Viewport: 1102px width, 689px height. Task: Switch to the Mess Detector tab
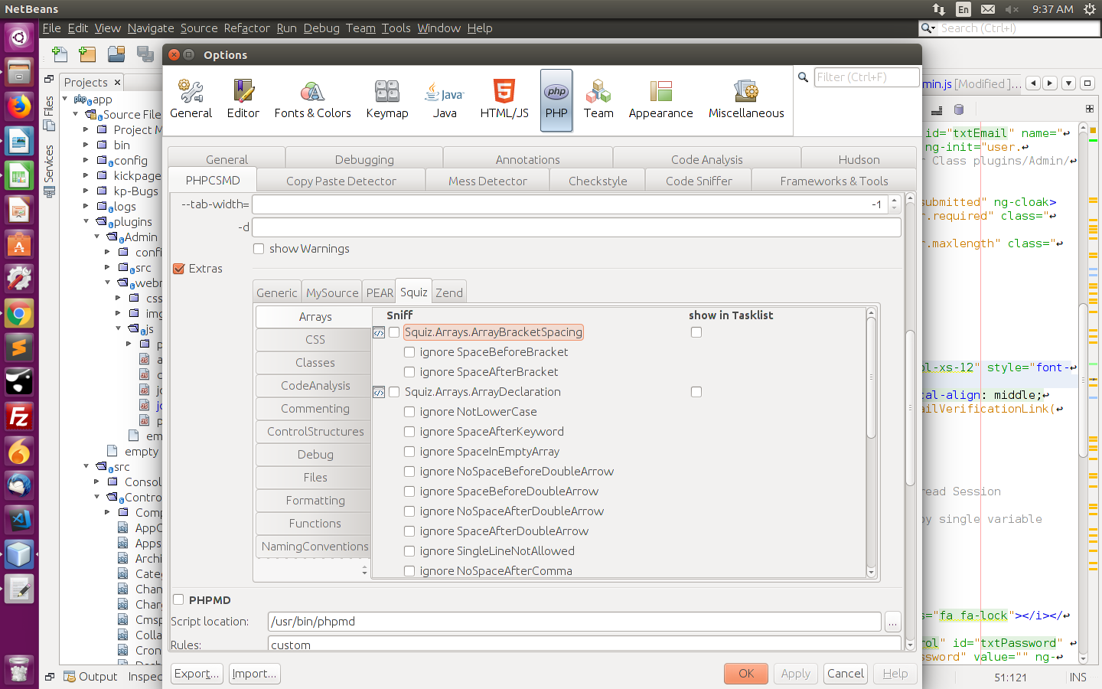click(x=487, y=181)
